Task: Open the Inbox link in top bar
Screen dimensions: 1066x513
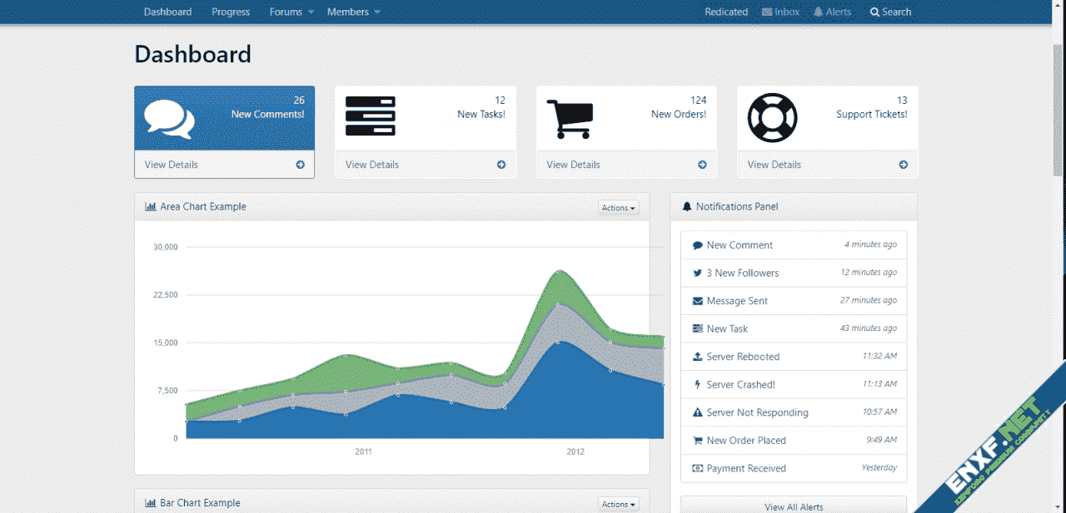Action: 780,12
